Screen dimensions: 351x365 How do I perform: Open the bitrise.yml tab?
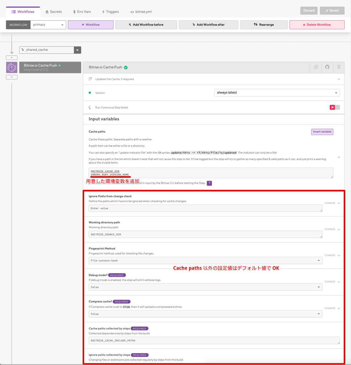(x=141, y=12)
